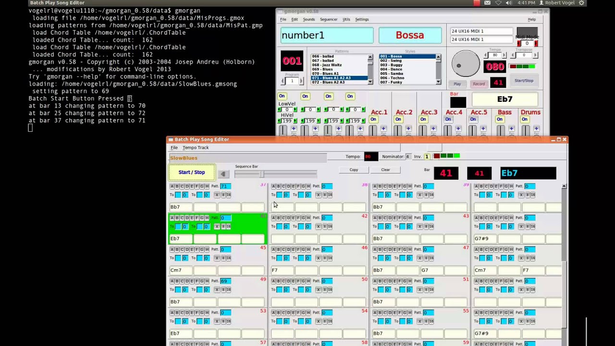615x346 pixels.
Task: Click the rewind icon beside Start / Stop
Action: [x=223, y=174]
